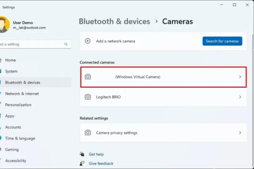254x169 pixels.
Task: Minimize the Settings window
Action: pyautogui.click(x=221, y=5)
